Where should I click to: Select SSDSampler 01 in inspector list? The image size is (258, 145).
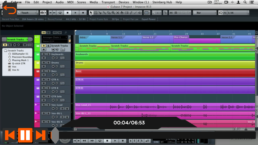tap(20, 54)
